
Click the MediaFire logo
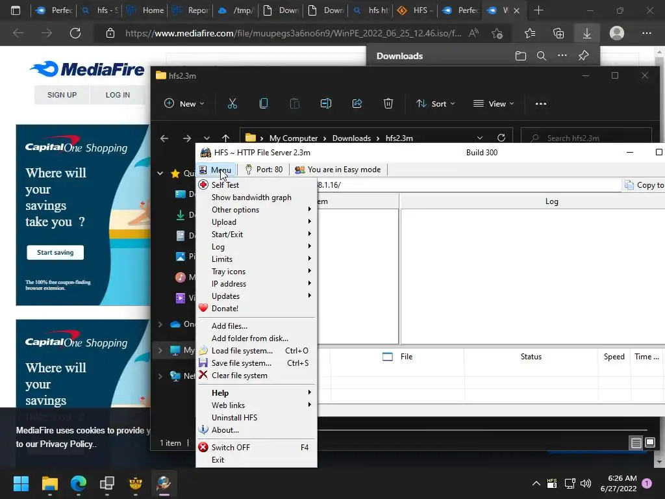point(86,69)
